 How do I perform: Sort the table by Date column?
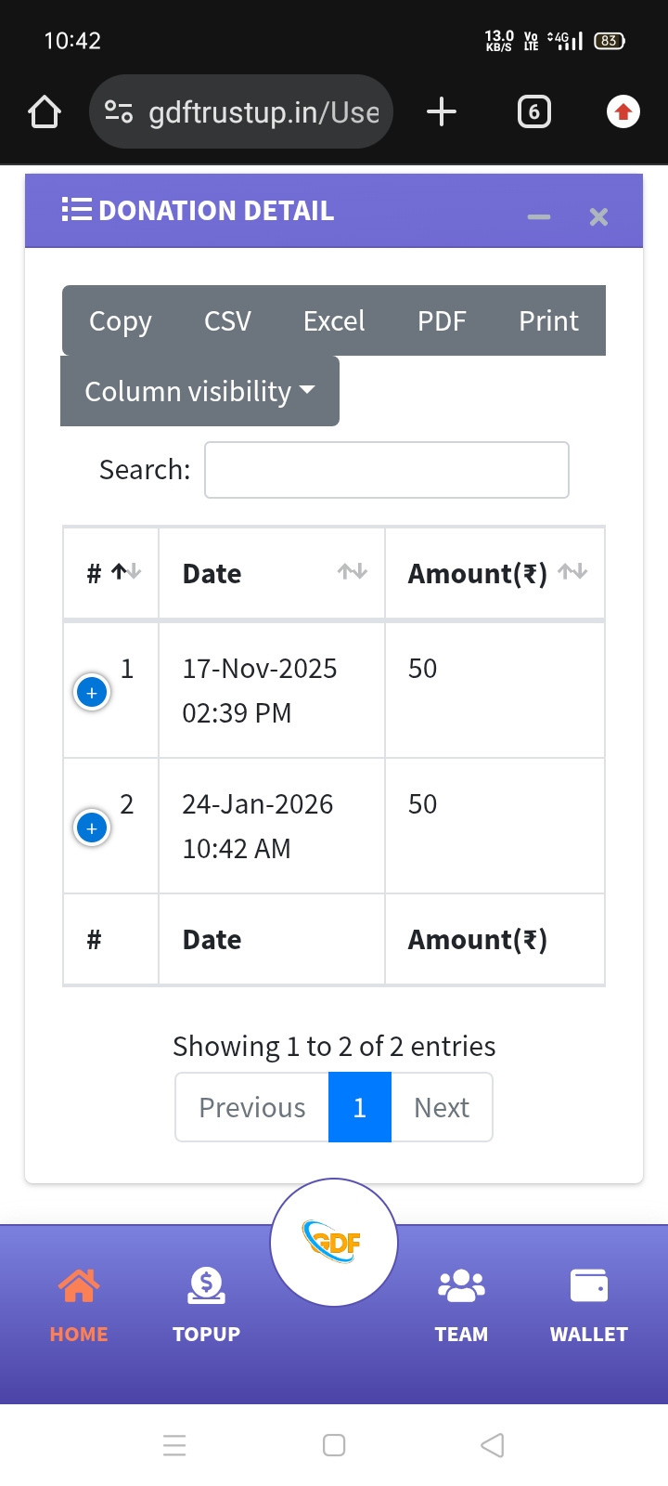tap(271, 574)
